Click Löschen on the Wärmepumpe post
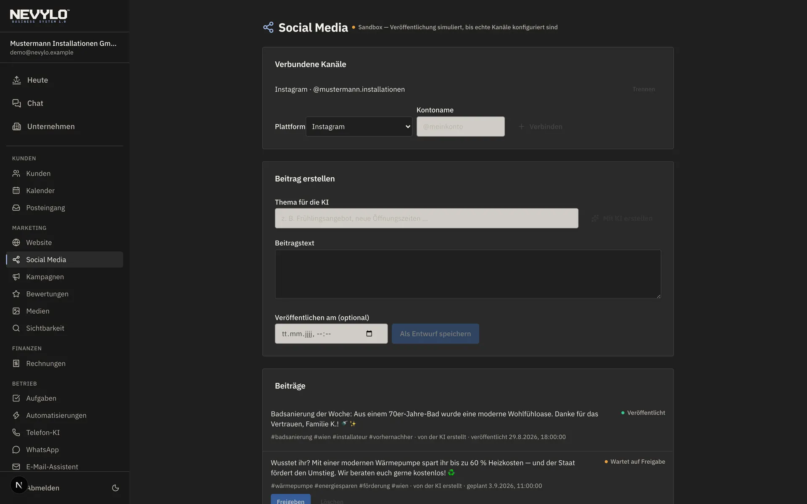Viewport: 807px width, 504px height. click(x=332, y=501)
